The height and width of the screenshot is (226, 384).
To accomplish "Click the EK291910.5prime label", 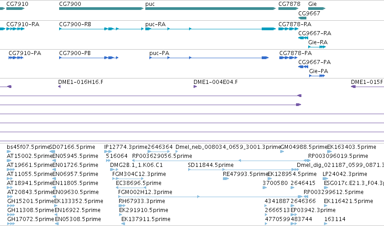I will (x=144, y=210).
